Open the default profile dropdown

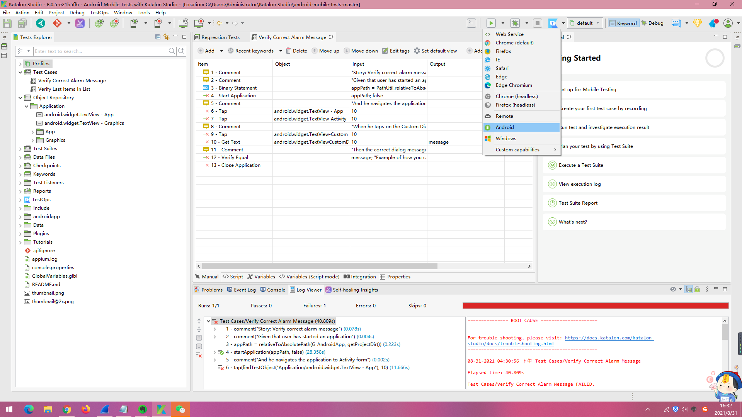585,23
